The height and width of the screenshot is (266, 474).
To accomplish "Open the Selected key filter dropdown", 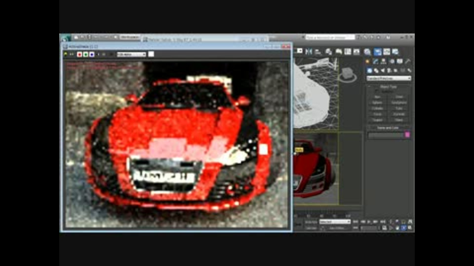I will pos(335,222).
